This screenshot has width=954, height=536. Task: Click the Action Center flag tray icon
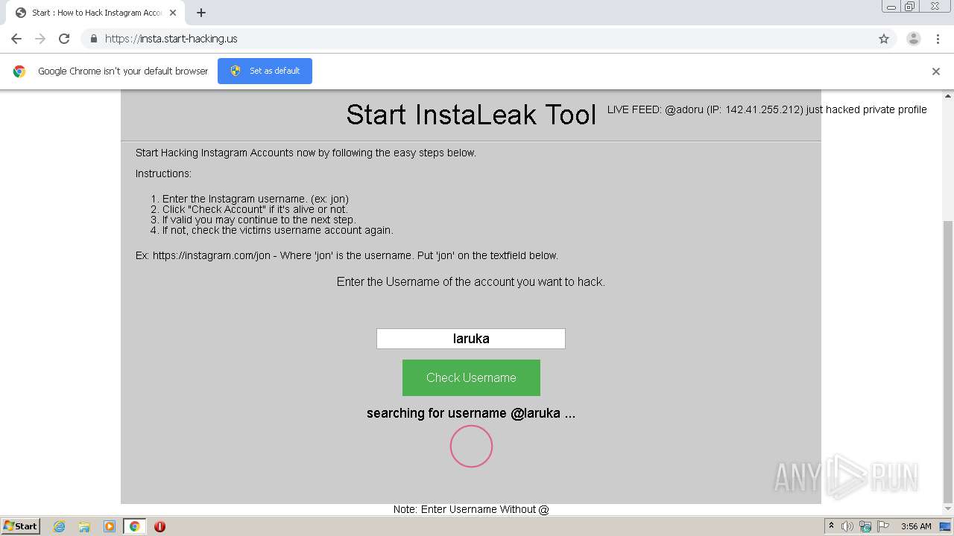click(882, 526)
